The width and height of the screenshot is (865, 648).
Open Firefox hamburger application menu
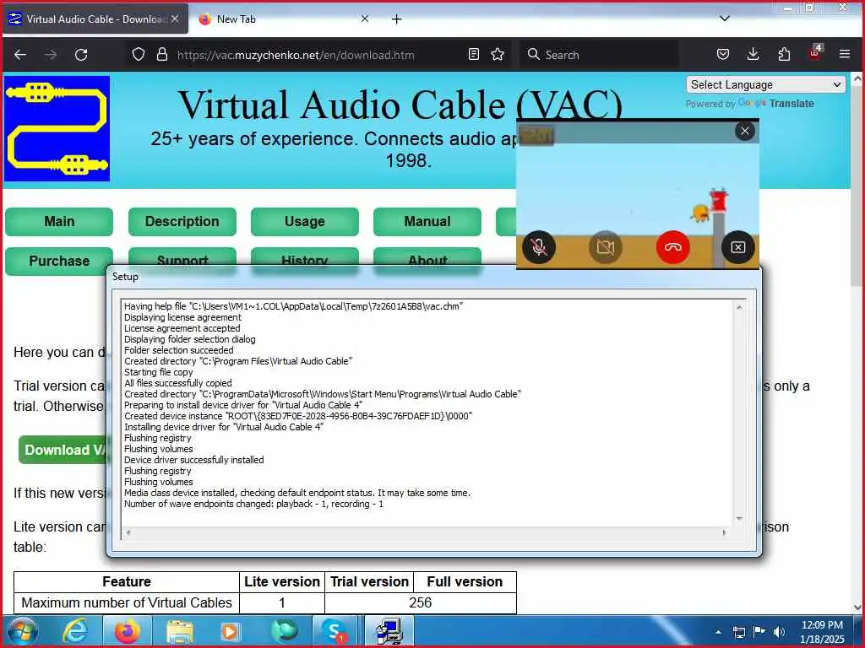tap(845, 55)
